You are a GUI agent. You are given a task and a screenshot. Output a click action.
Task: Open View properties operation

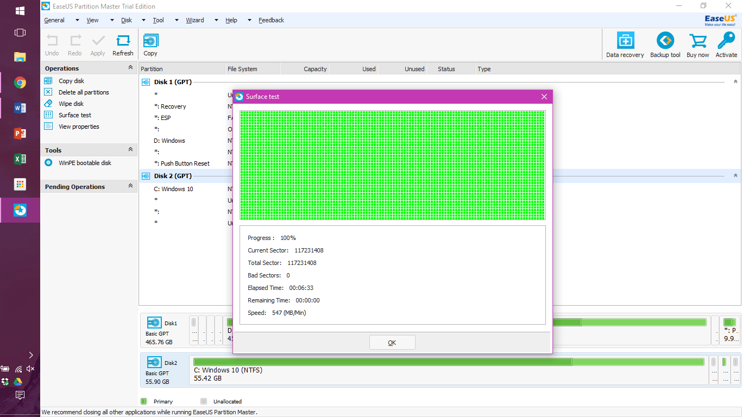(79, 127)
